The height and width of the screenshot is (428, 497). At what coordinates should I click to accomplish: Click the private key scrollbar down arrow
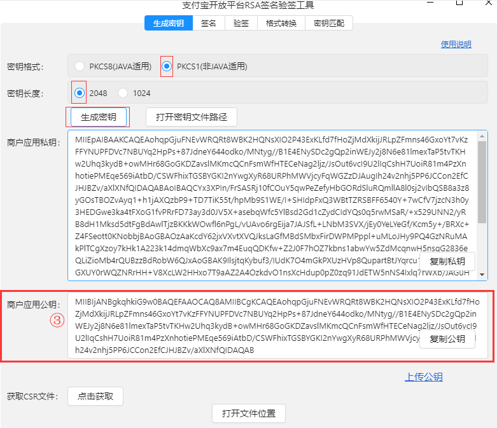tap(482, 275)
